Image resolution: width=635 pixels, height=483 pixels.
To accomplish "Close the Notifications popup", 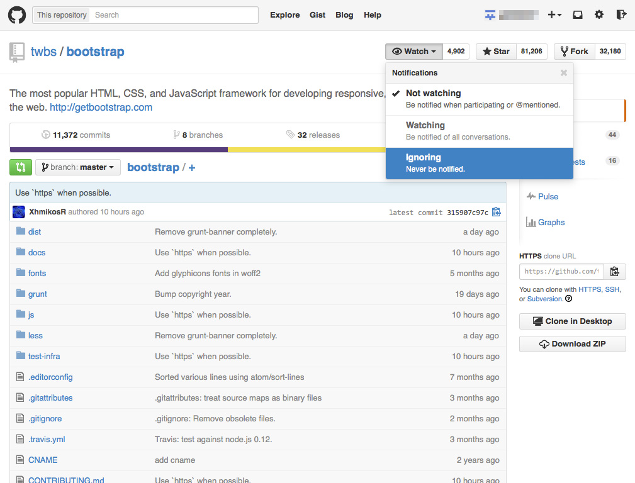I will (x=564, y=73).
